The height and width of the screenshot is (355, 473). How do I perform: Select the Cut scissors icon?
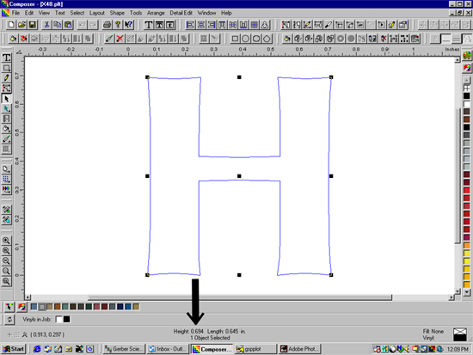(46, 25)
